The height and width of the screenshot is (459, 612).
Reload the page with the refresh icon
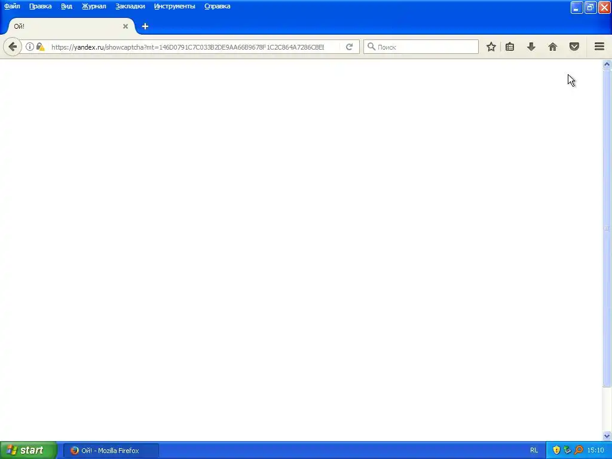pyautogui.click(x=349, y=47)
